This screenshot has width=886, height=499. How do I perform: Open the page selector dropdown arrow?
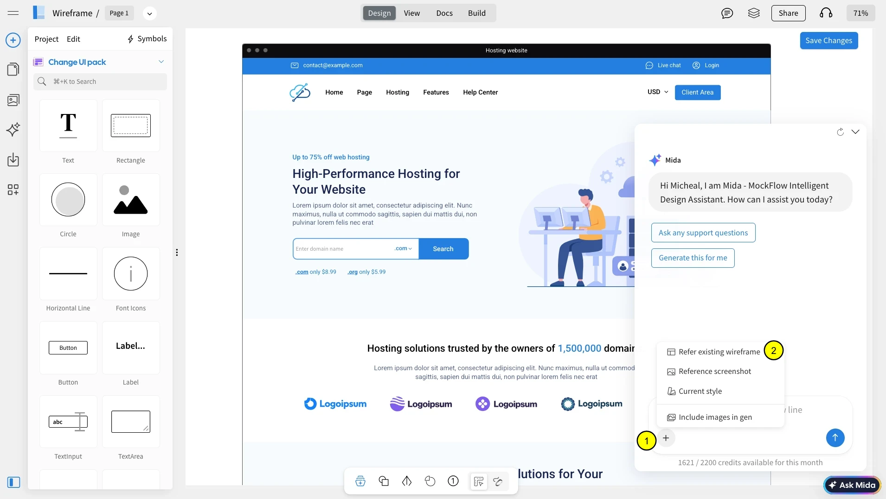click(149, 13)
